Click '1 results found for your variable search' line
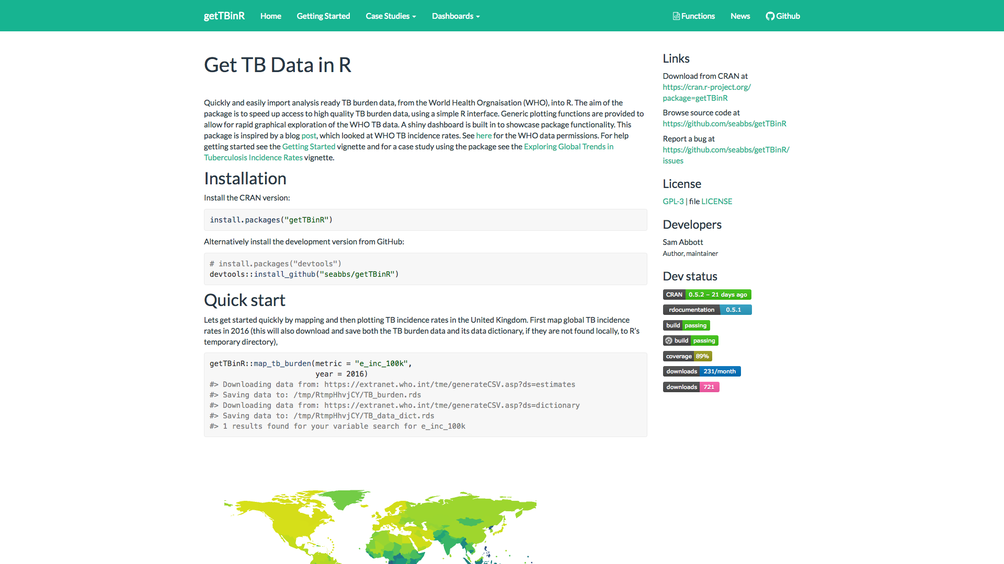 click(337, 426)
